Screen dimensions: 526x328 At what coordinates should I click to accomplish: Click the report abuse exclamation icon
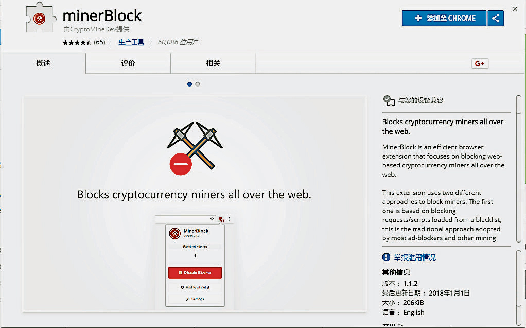[387, 257]
